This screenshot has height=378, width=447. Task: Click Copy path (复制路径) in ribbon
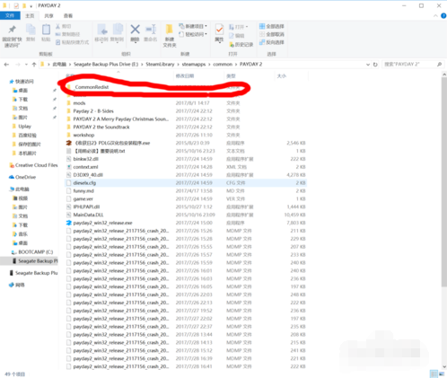[67, 34]
